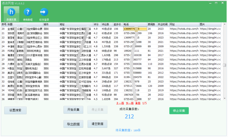
Task: Click the 城市 column header
Action: pyautogui.click(x=51, y=24)
